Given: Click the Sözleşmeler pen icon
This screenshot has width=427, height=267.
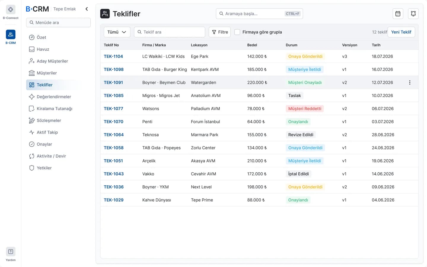Looking at the screenshot, I should [32, 120].
